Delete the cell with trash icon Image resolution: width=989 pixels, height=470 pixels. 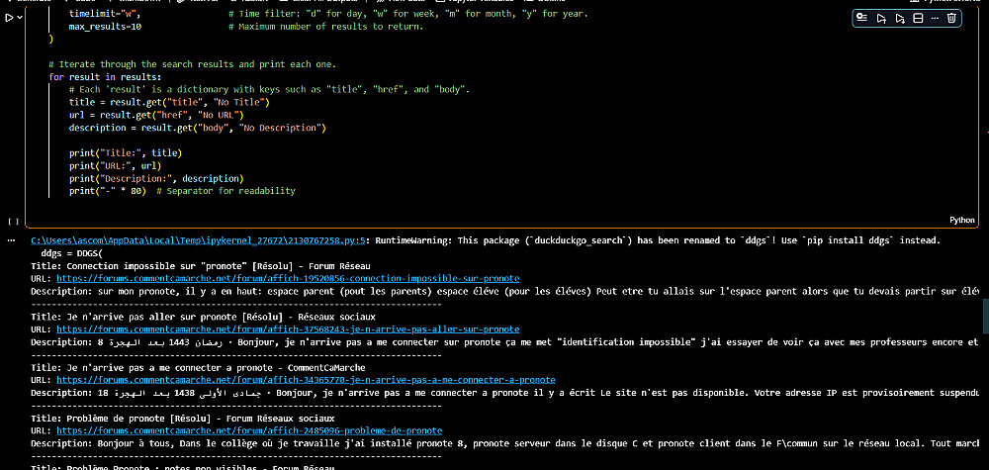click(951, 18)
